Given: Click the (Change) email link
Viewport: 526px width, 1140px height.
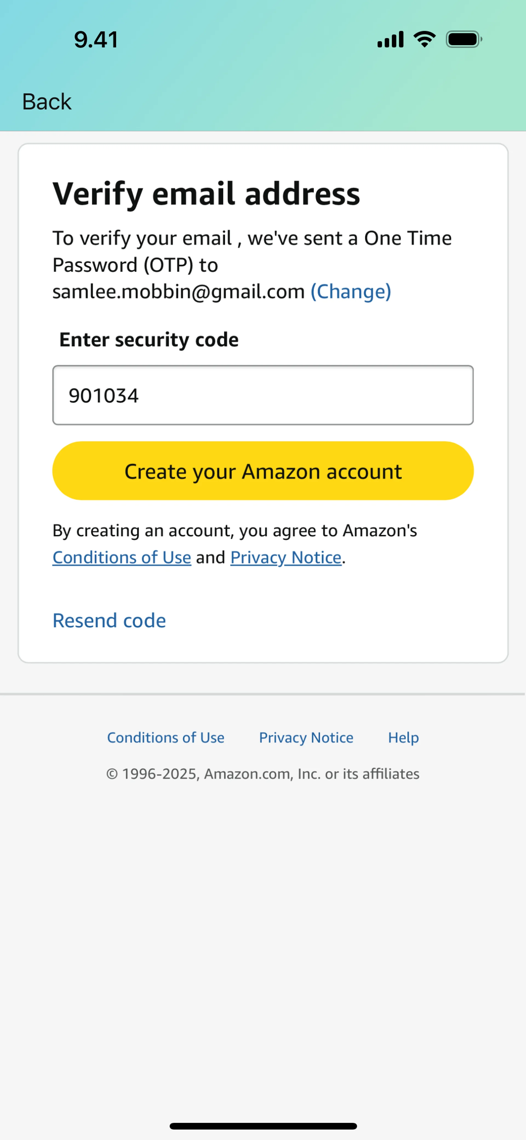Looking at the screenshot, I should pyautogui.click(x=351, y=292).
